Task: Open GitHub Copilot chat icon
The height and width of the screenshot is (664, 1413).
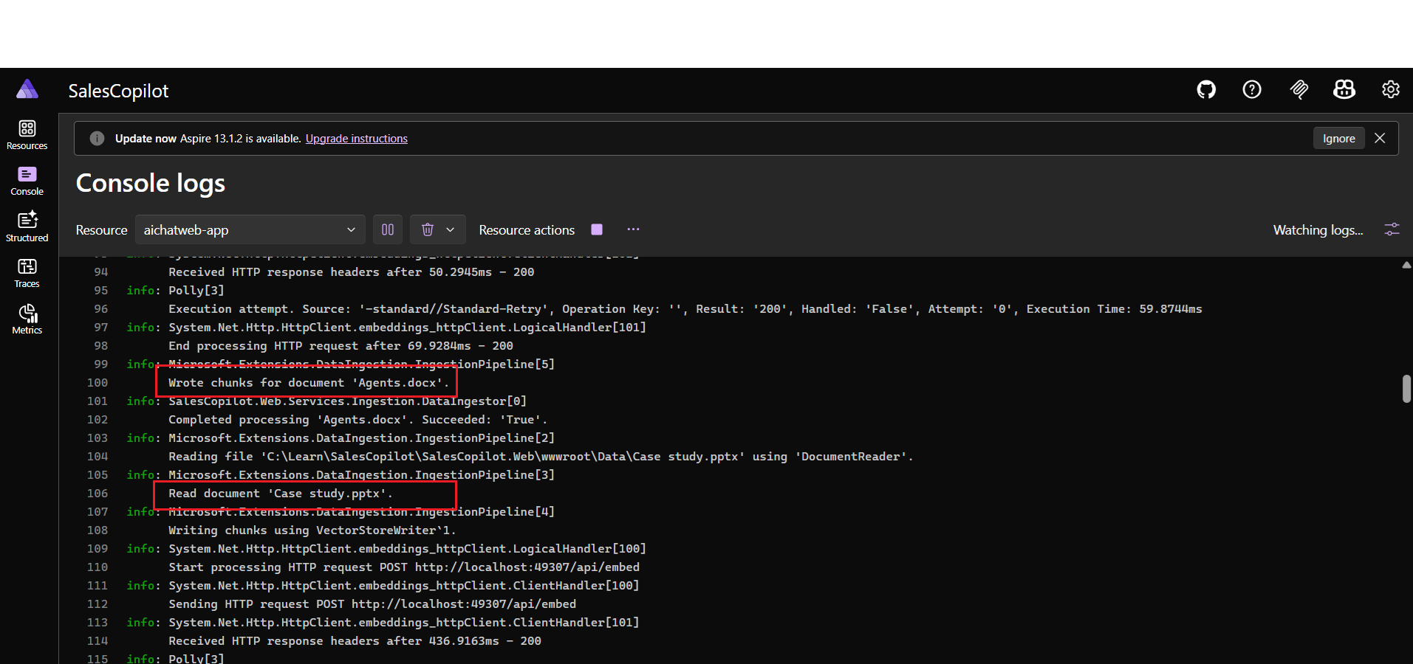Action: point(1344,89)
